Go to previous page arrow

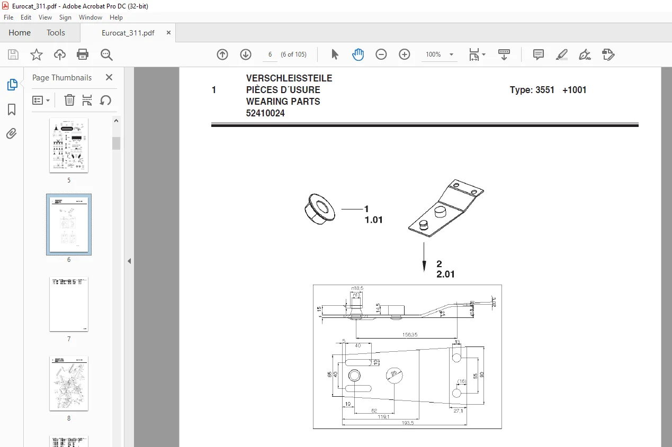(222, 54)
